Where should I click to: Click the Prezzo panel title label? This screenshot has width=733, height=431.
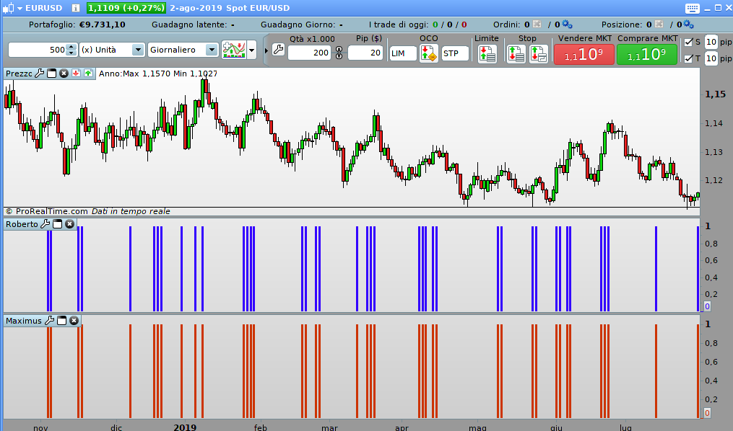[19, 74]
